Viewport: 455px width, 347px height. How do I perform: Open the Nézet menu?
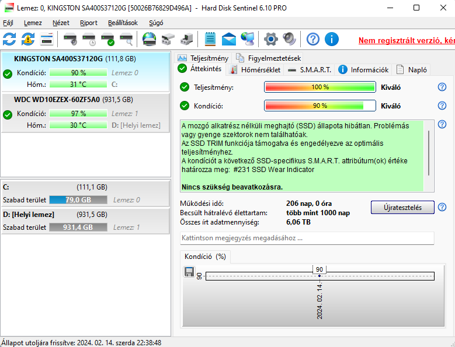click(x=61, y=23)
